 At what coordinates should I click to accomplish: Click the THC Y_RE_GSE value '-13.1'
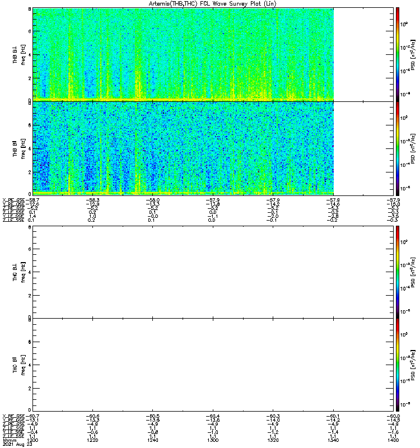[x=32, y=420]
